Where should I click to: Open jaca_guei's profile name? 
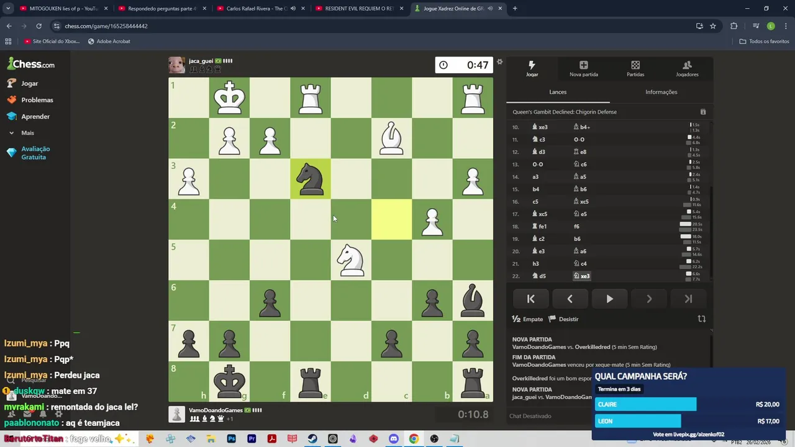pyautogui.click(x=201, y=61)
